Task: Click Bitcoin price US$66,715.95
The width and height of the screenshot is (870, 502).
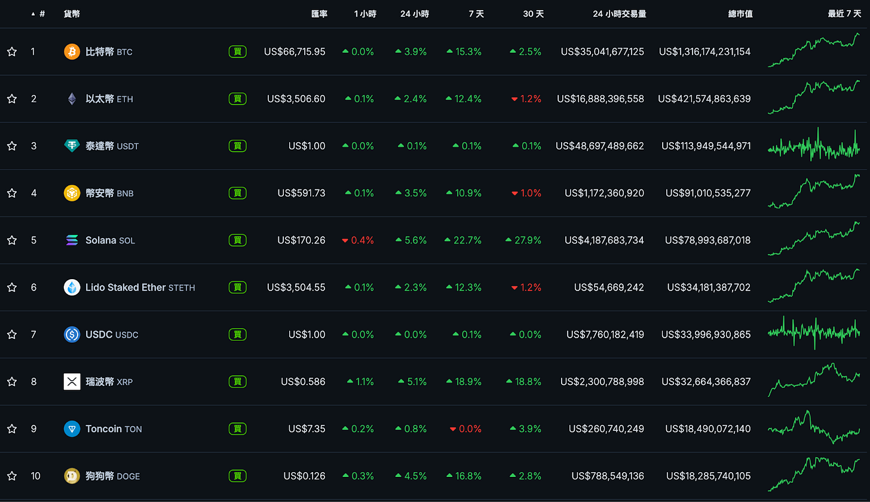Action: coord(295,52)
